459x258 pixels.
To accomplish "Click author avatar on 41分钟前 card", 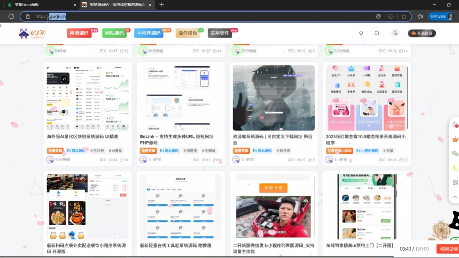I will [50, 159].
